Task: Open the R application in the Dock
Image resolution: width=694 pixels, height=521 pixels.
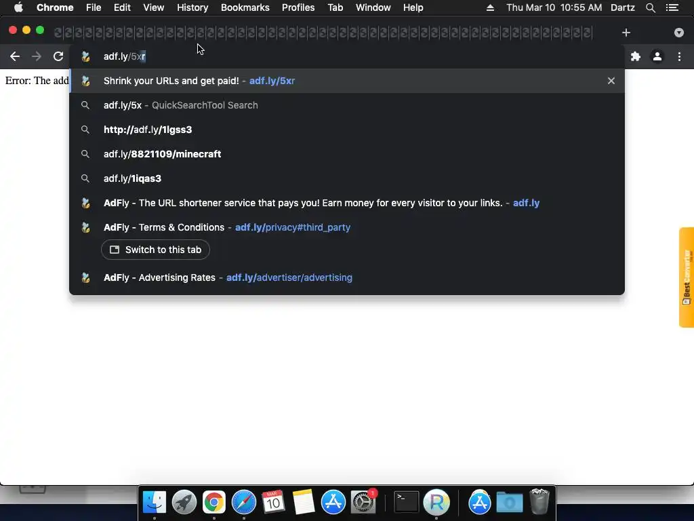Action: [x=436, y=502]
